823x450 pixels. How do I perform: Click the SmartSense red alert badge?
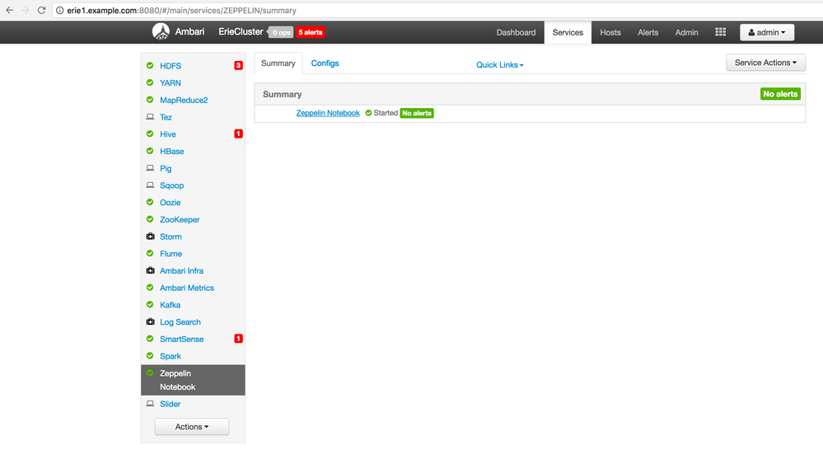[238, 339]
